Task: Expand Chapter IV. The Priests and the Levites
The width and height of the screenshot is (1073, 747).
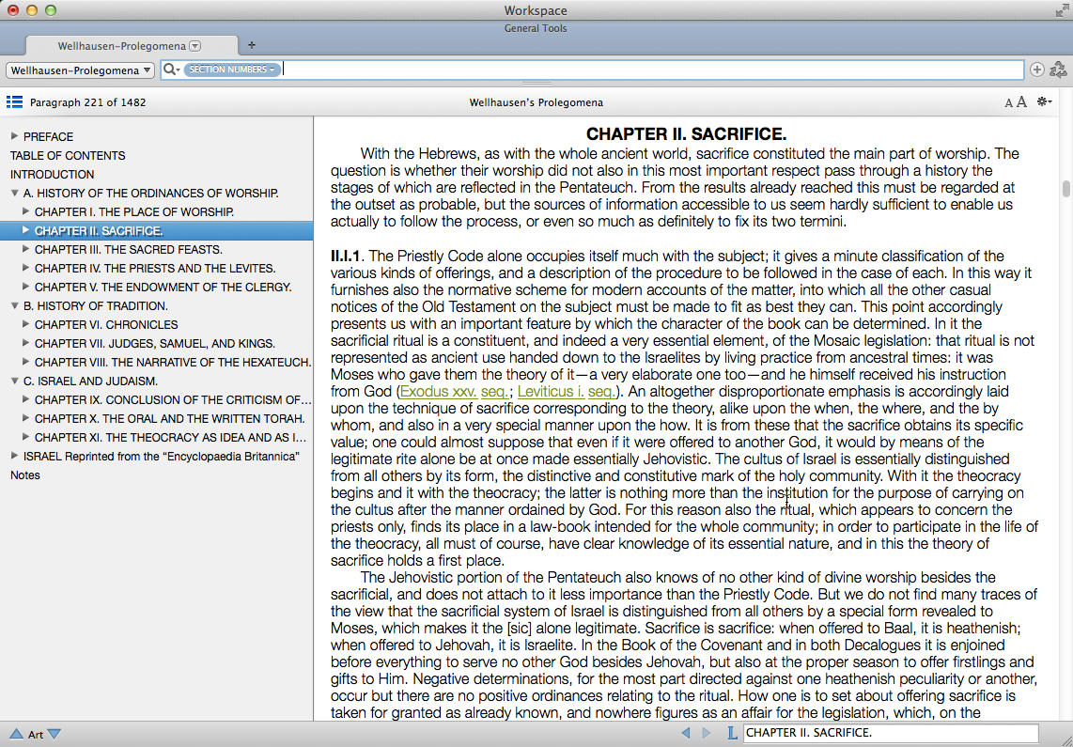Action: [26, 268]
